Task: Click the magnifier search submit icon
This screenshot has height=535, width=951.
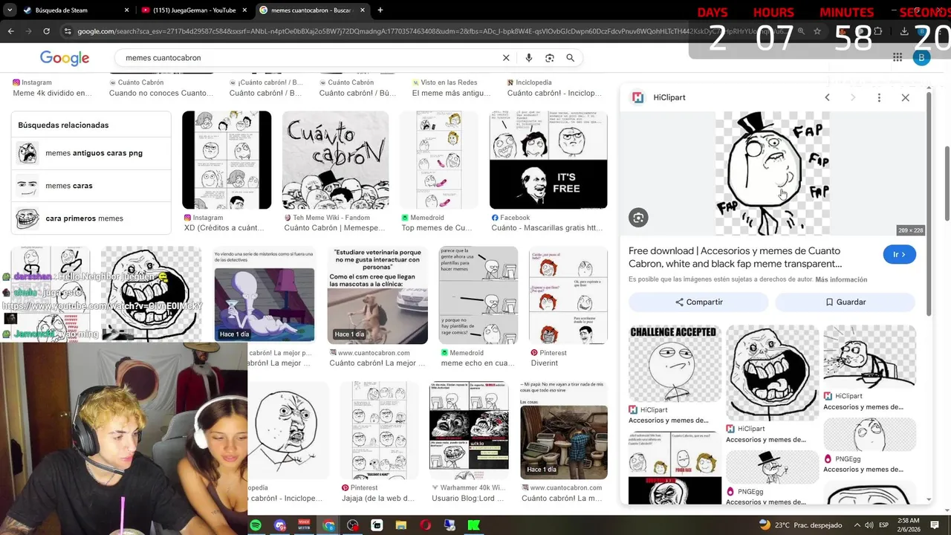Action: click(x=571, y=58)
